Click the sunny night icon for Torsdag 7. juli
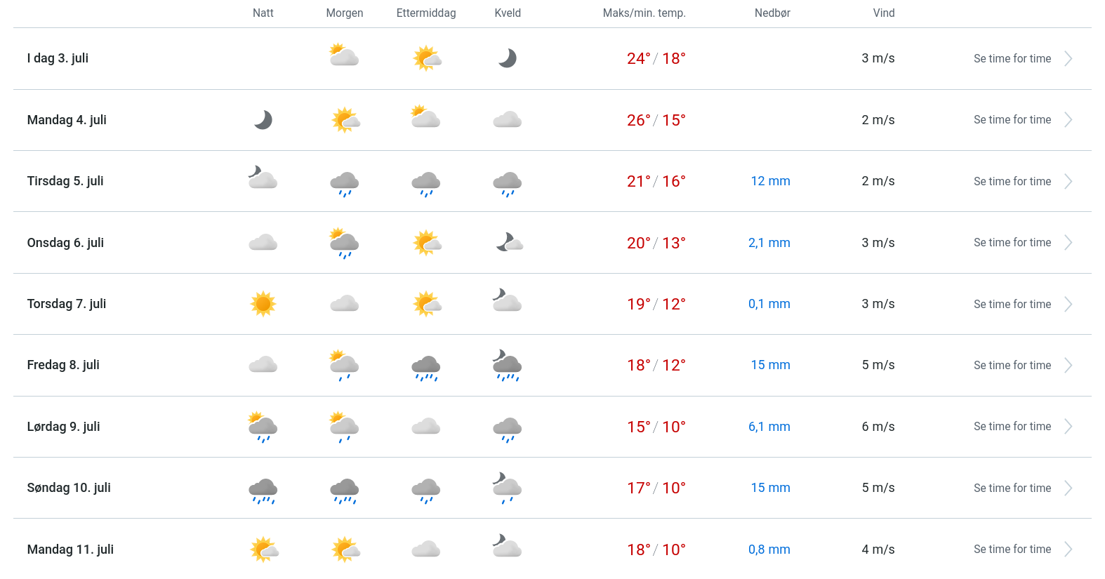The height and width of the screenshot is (579, 1105). coord(263,304)
